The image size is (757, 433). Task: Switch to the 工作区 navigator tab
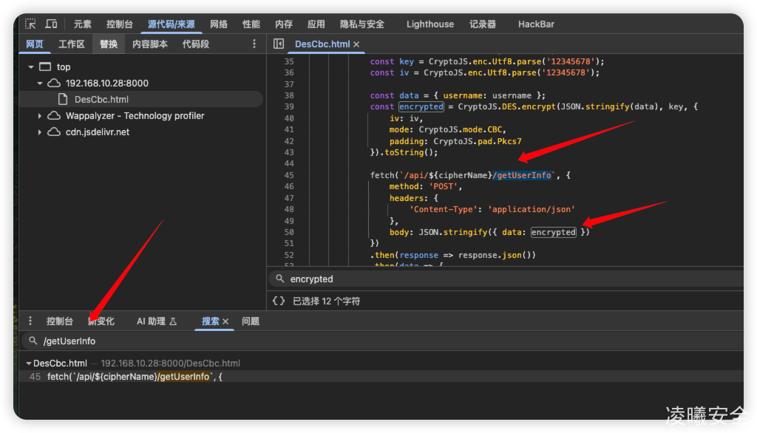(72, 44)
